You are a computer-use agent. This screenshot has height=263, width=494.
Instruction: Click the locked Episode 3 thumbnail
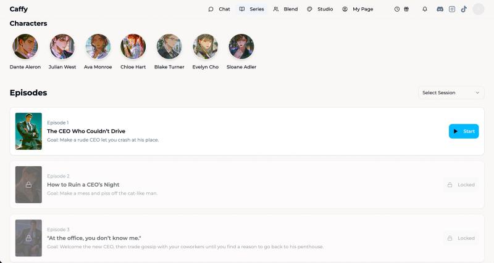tap(28, 238)
